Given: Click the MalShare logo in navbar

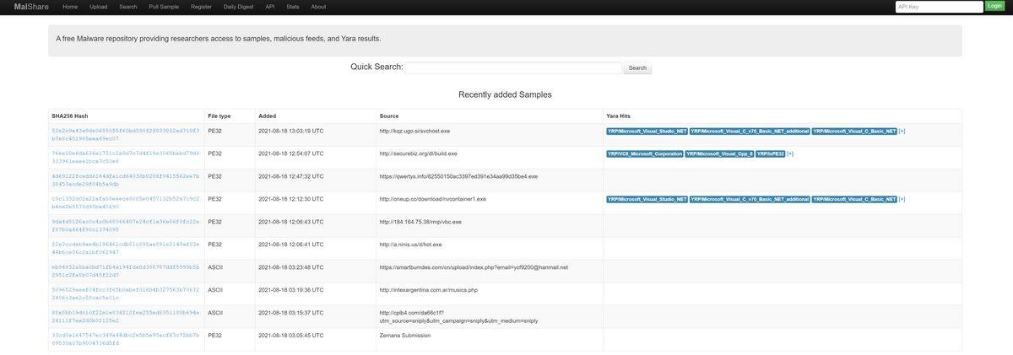Looking at the screenshot, I should click(x=31, y=7).
